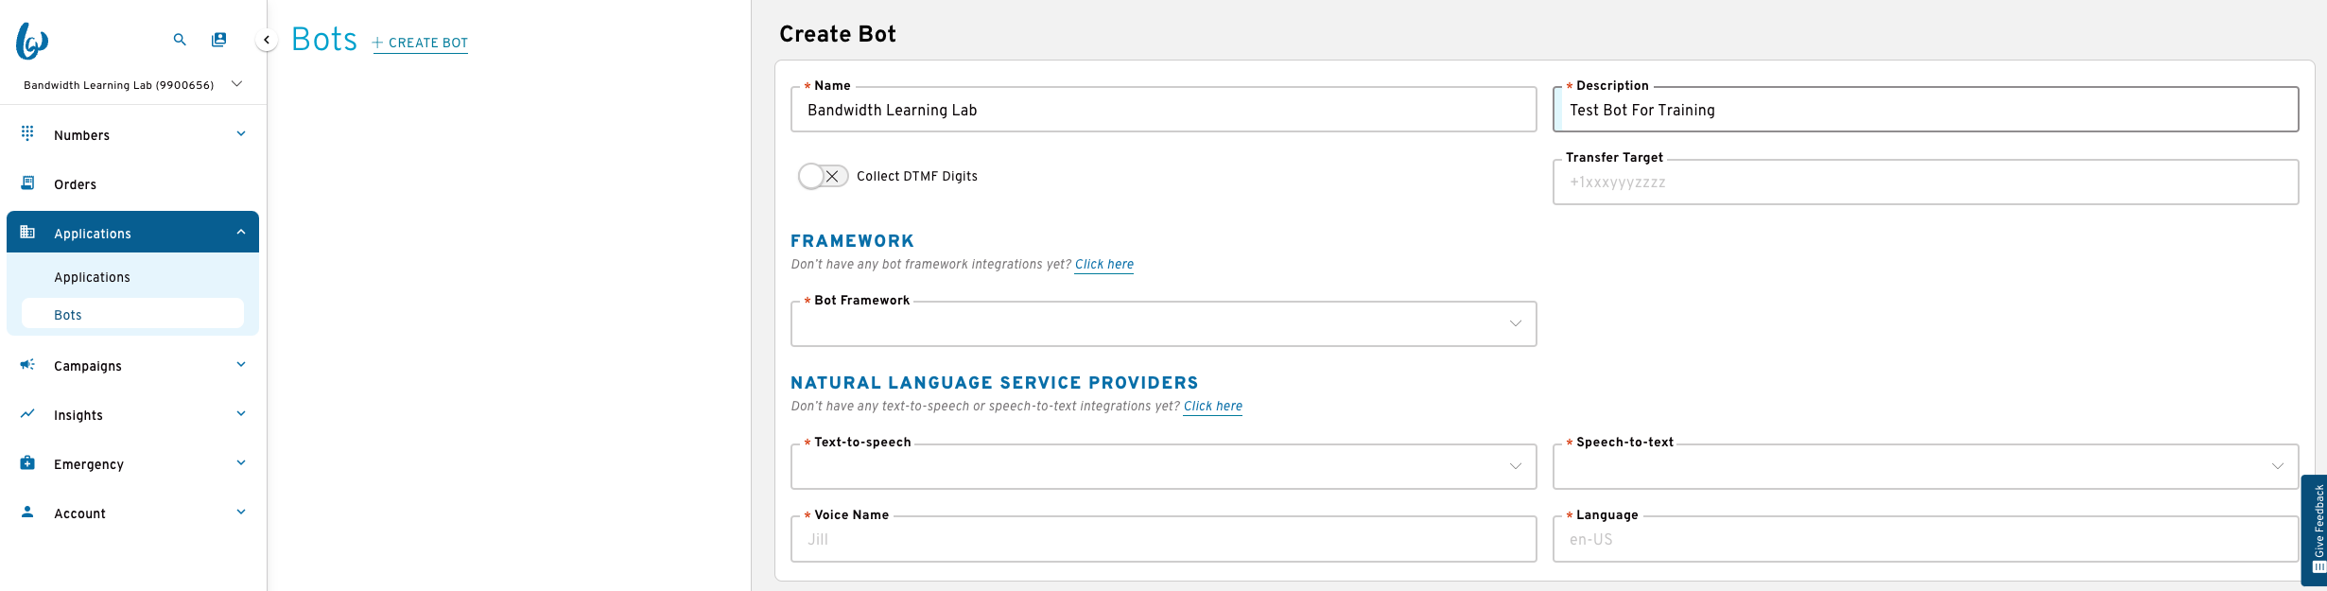The image size is (2327, 591).
Task: Click the Insights chart icon
Action: [x=27, y=413]
